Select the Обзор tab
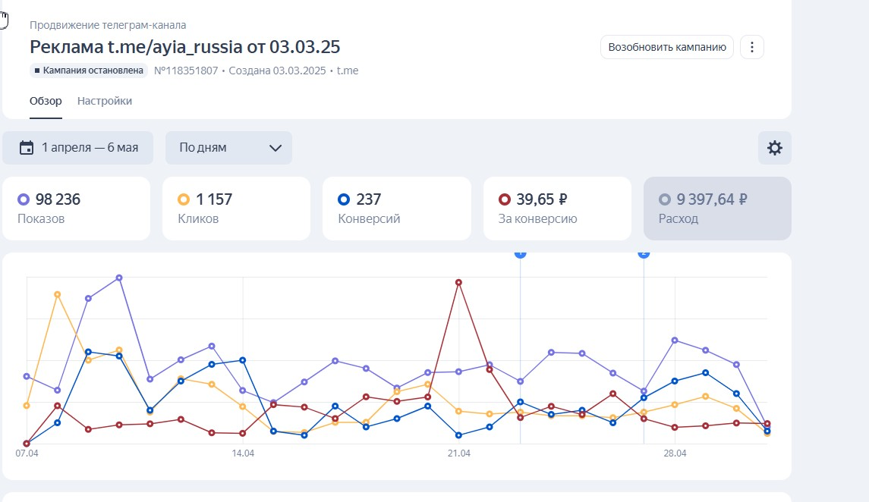Image resolution: width=869 pixels, height=502 pixels. (x=46, y=101)
